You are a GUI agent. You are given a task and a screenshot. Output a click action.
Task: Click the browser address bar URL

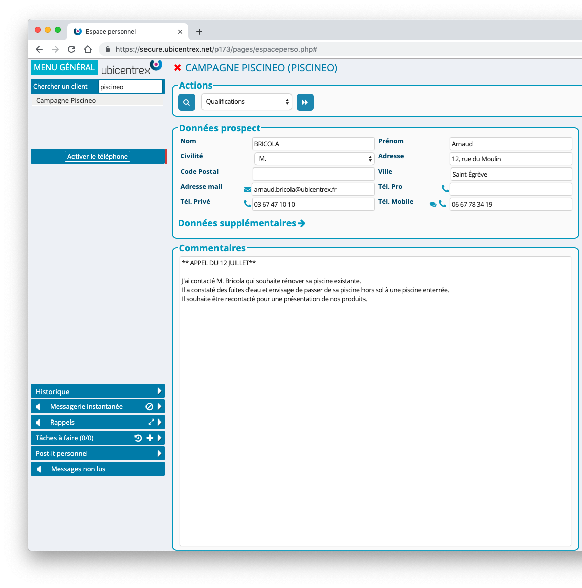point(216,49)
